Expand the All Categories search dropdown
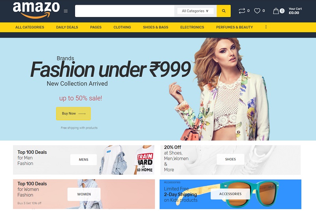The image size is (316, 211). [x=195, y=11]
